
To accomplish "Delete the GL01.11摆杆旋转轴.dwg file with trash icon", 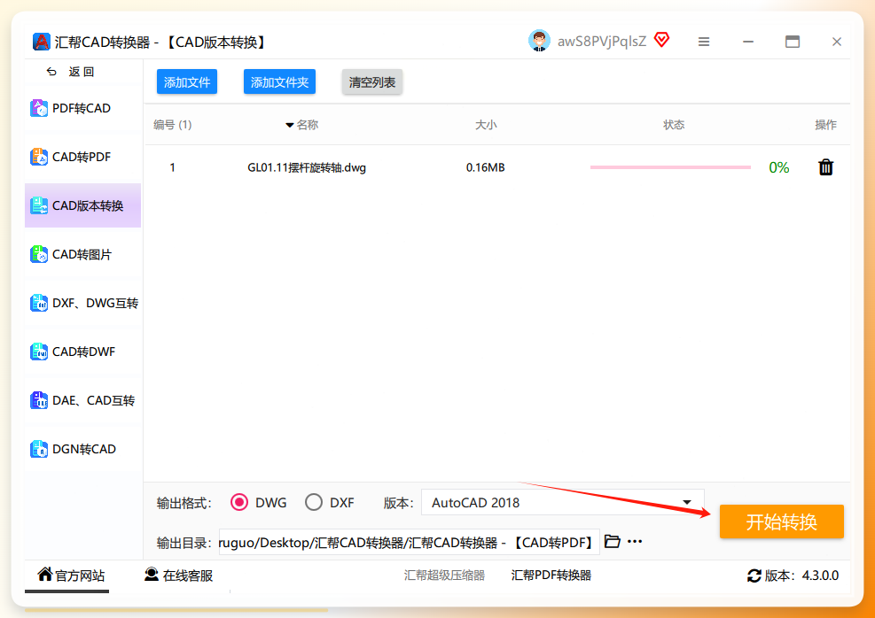I will [826, 167].
